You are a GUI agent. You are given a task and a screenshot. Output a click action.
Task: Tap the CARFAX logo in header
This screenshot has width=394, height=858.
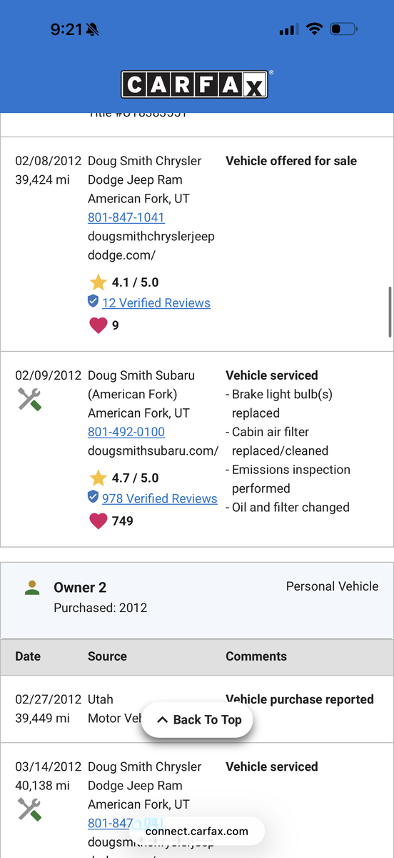194,84
